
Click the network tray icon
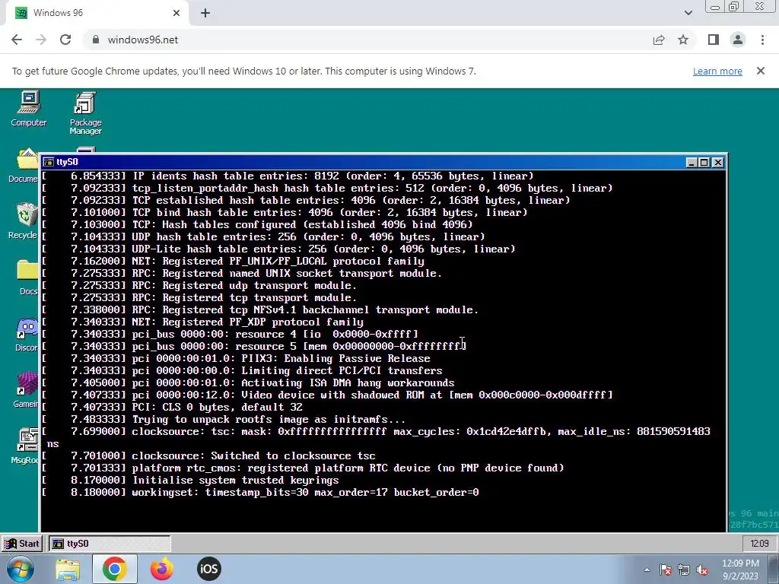(684, 570)
